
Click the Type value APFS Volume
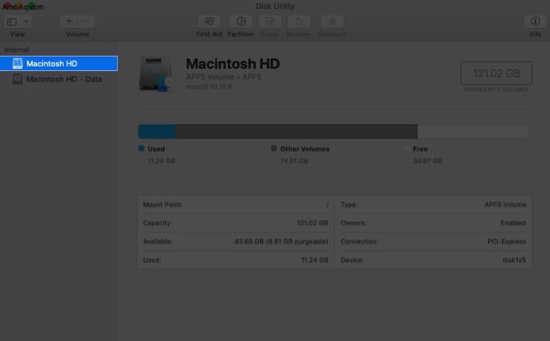pyautogui.click(x=505, y=205)
